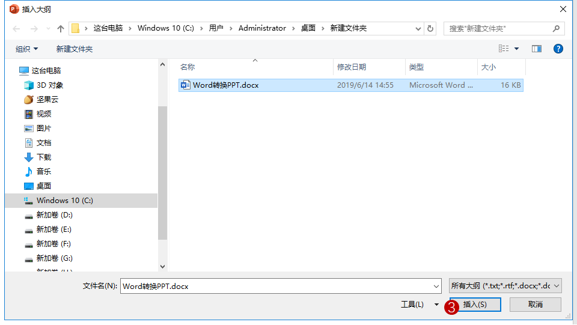Expand the address bar history dropdown
Image resolution: width=577 pixels, height=325 pixels.
(418, 29)
